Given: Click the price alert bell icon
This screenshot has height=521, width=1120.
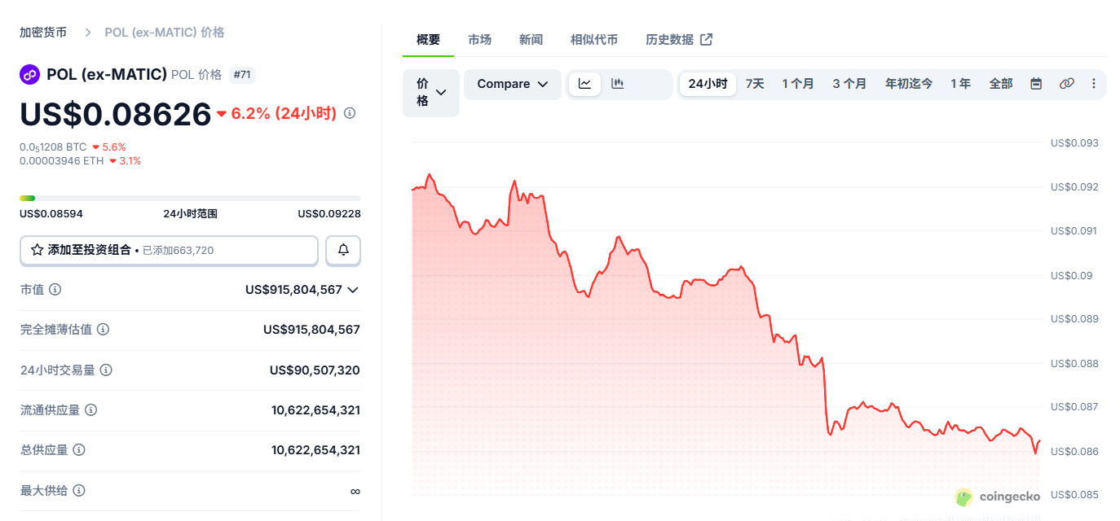Looking at the screenshot, I should point(343,251).
